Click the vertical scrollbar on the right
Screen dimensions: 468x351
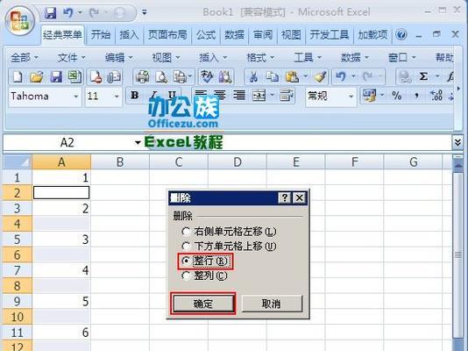(x=457, y=254)
